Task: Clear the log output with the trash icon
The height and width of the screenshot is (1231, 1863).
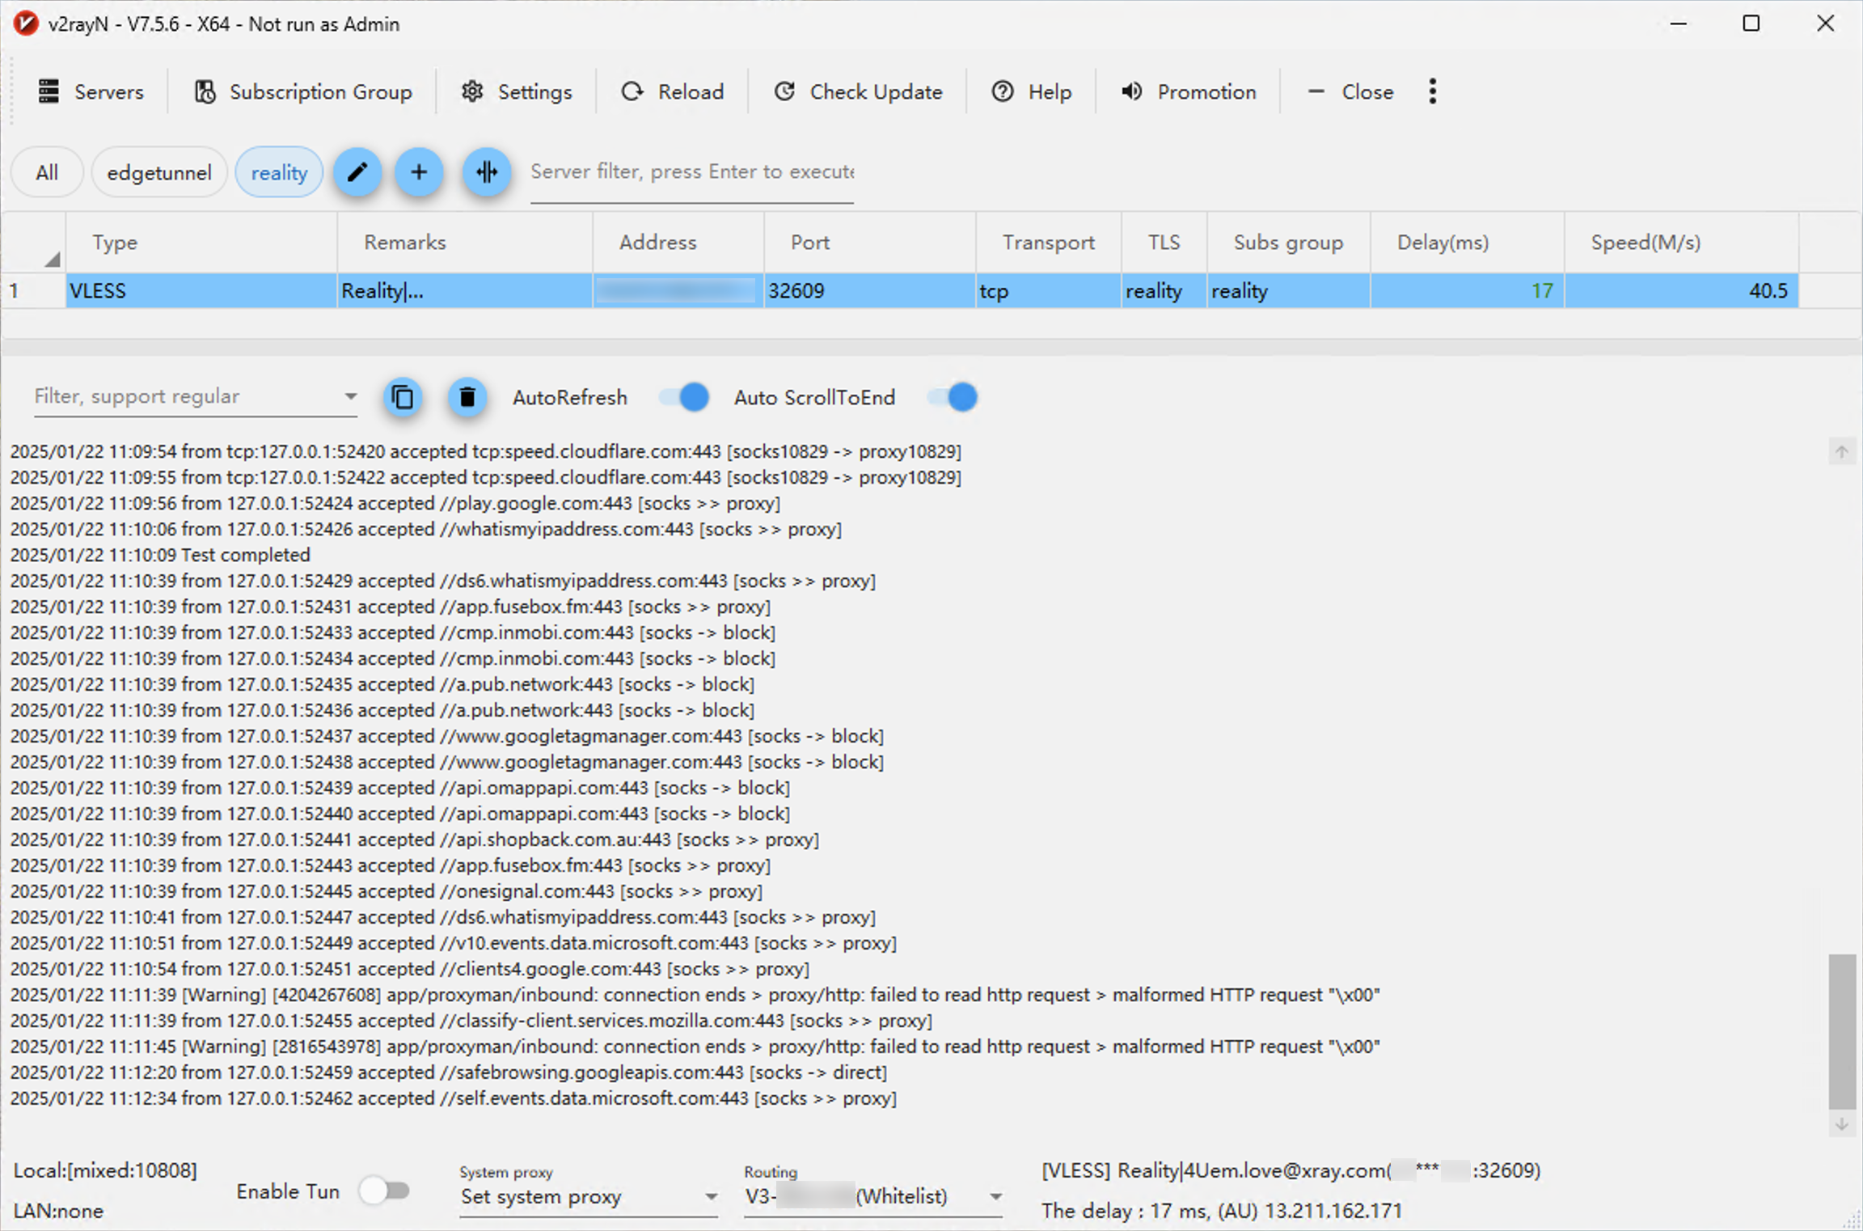Action: 467,397
